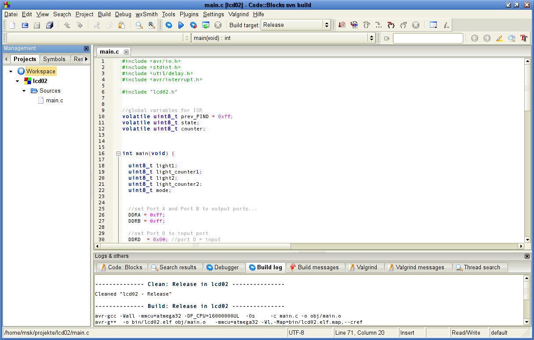Paste from clipboard using toolbar icon
The height and width of the screenshot is (340, 534).
122,25
